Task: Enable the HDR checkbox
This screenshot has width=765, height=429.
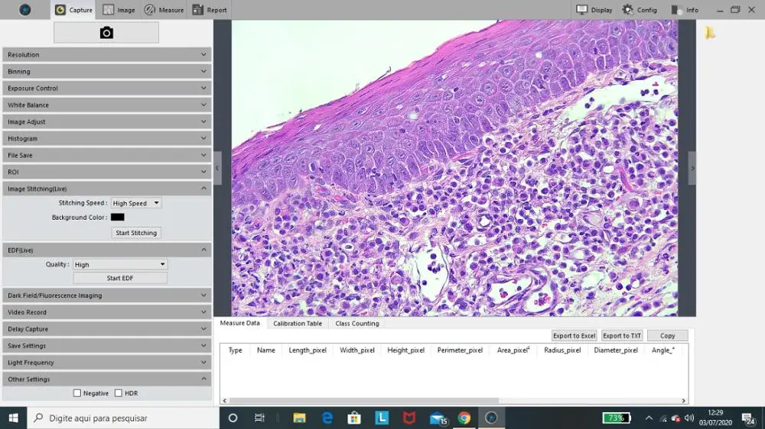Action: pyautogui.click(x=119, y=393)
